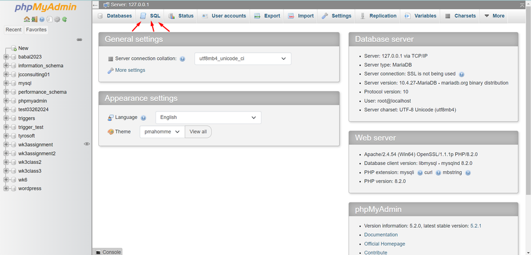Viewport: 531px width, 255px height.
Task: Open the server connection collation dropdown
Action: click(x=243, y=59)
